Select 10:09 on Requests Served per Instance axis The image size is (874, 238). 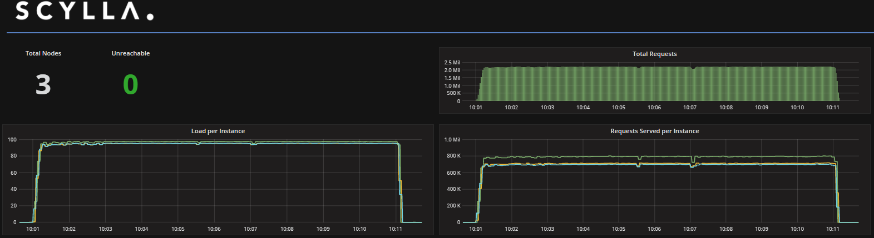(762, 229)
